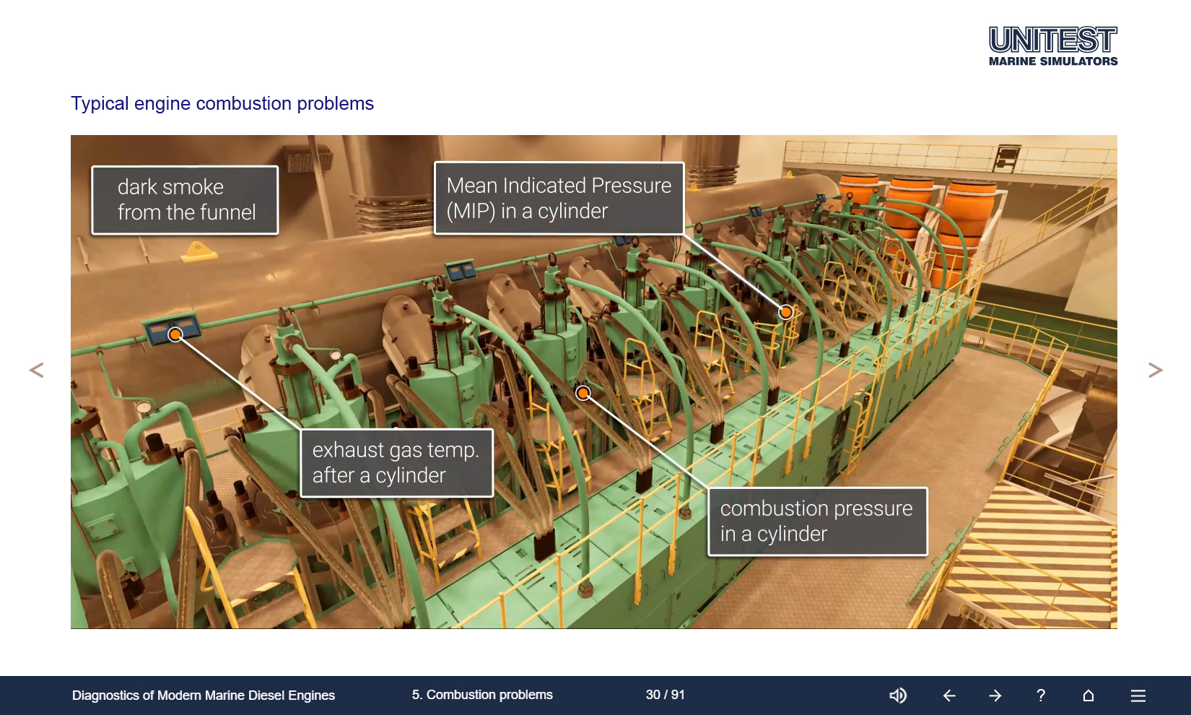Image resolution: width=1191 pixels, height=715 pixels.
Task: Mute audio with the speaker icon
Action: pyautogui.click(x=897, y=695)
